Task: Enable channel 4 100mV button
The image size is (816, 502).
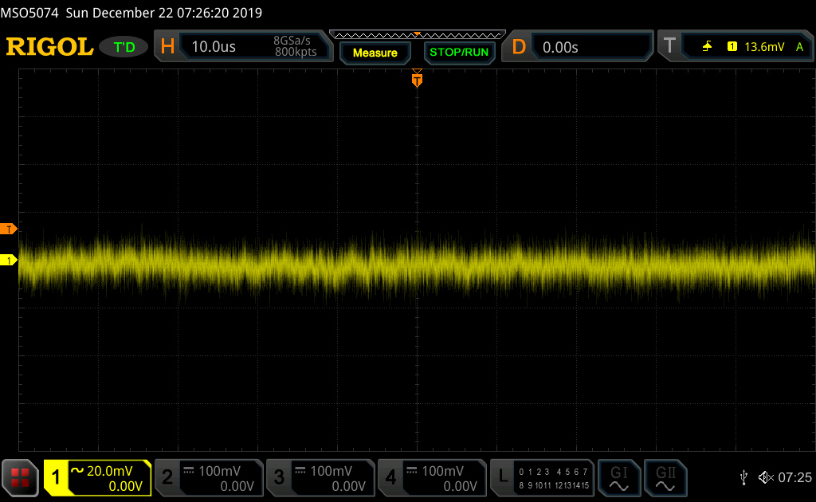Action: [x=432, y=477]
